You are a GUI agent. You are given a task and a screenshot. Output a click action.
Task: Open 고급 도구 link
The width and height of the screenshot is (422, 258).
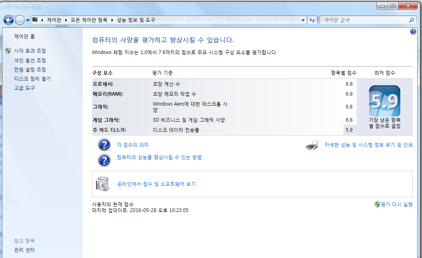pos(24,88)
